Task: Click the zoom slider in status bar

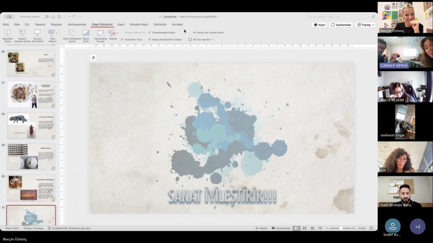Action: [340, 228]
